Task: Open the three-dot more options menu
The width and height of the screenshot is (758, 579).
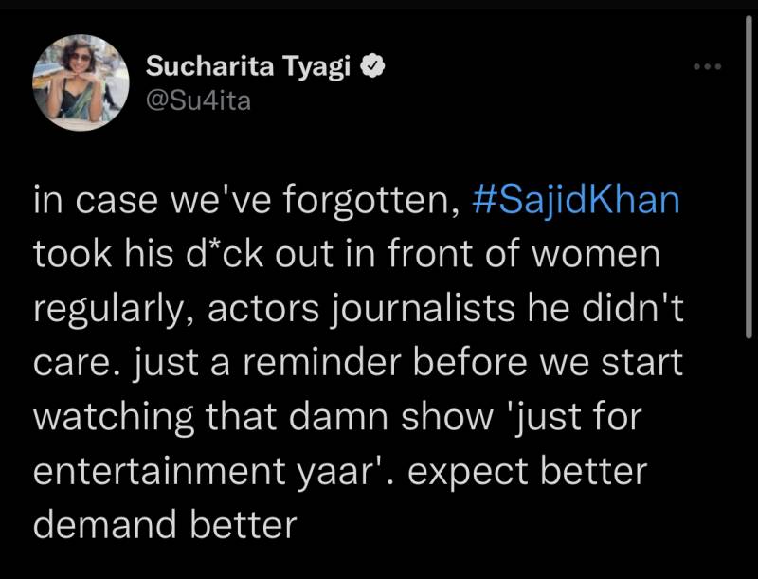Action: [707, 67]
